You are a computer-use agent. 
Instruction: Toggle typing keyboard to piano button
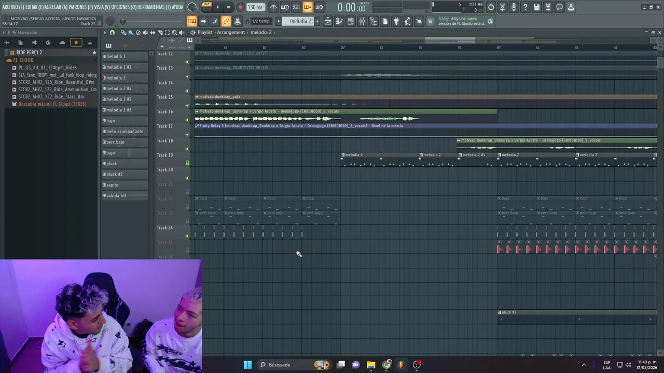pyautogui.click(x=191, y=21)
